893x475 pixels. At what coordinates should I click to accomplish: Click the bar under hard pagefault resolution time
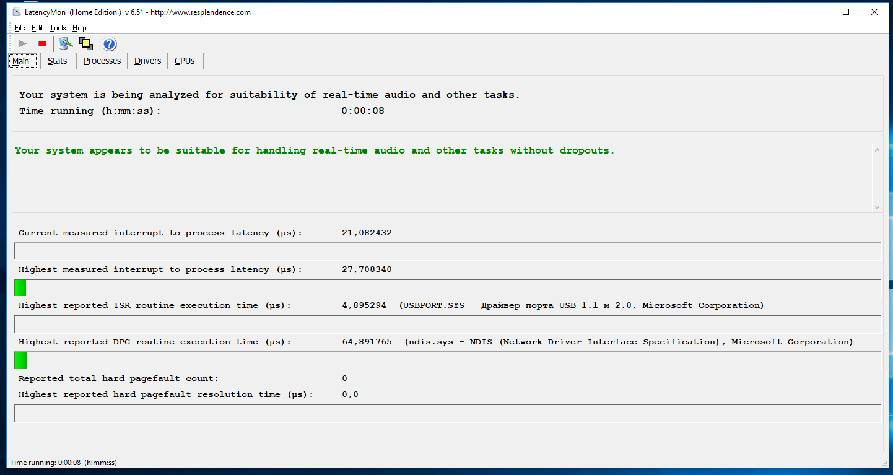pos(447,413)
